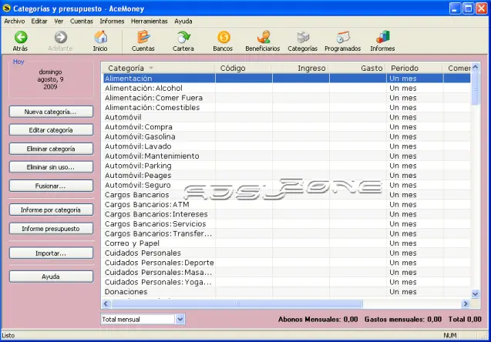491x342 pixels.
Task: Open the Cartera portfolio icon
Action: pyautogui.click(x=183, y=37)
